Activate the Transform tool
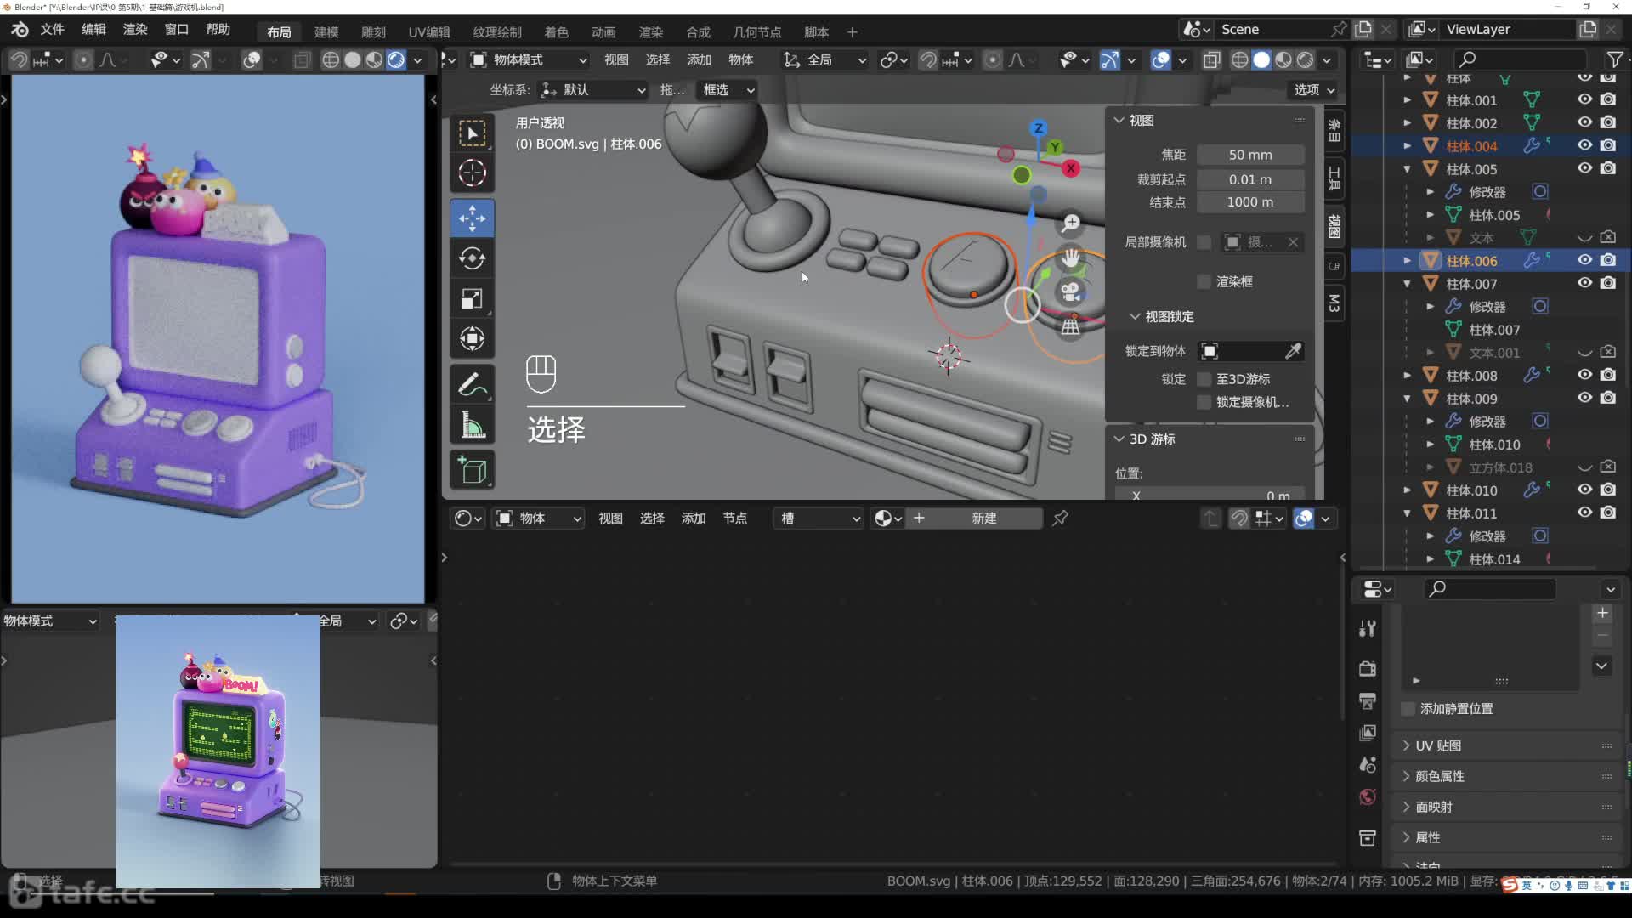 [473, 339]
